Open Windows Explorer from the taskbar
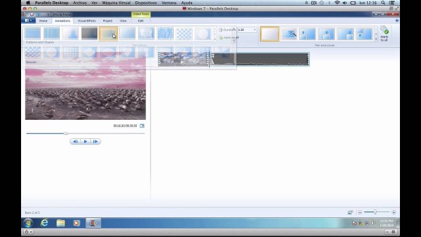Screen dimensions: 421x237 coord(61,223)
